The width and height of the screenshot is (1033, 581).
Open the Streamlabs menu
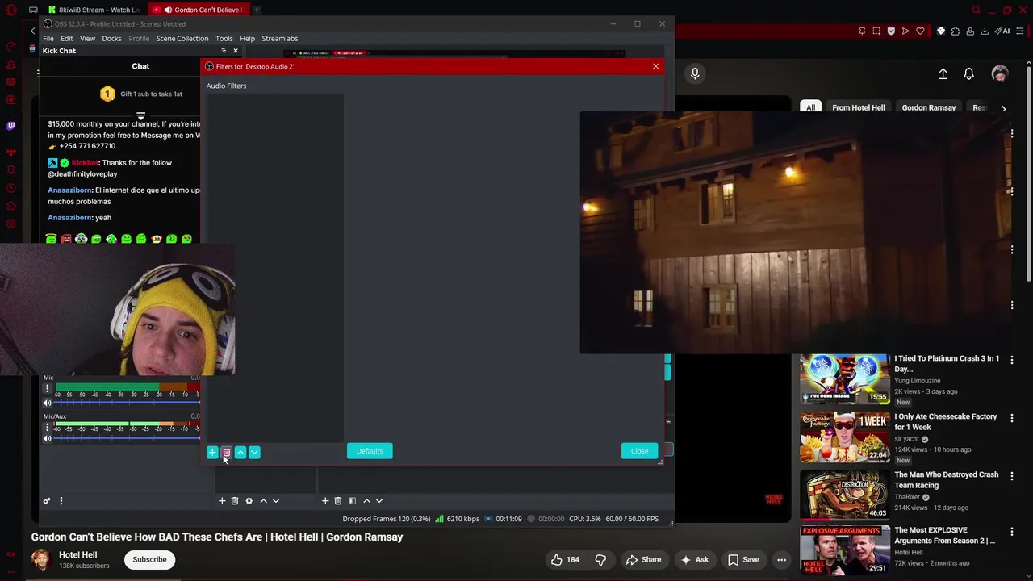pyautogui.click(x=280, y=38)
